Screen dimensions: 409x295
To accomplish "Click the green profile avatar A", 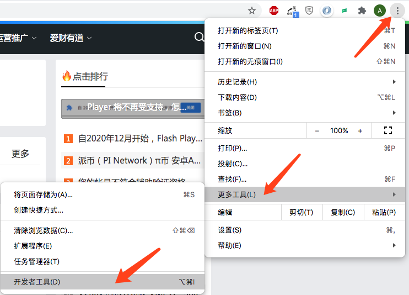I will (x=379, y=10).
